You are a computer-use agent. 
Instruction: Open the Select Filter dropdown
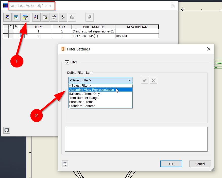tap(100, 80)
